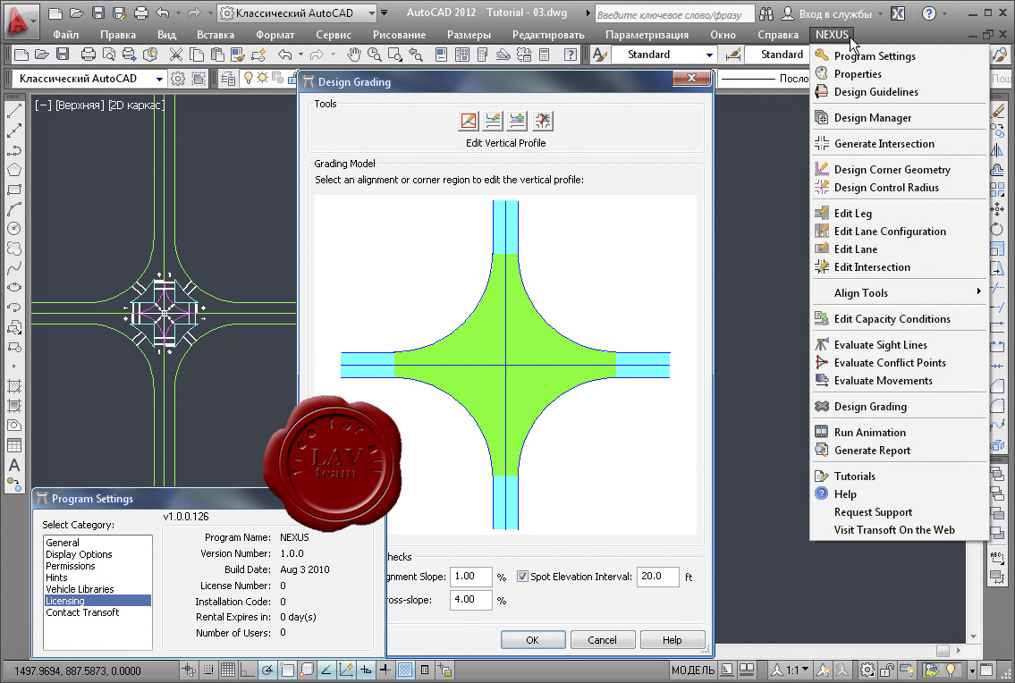Select Generate Intersection menu entry
Screen dimensions: 1015x683
click(899, 144)
